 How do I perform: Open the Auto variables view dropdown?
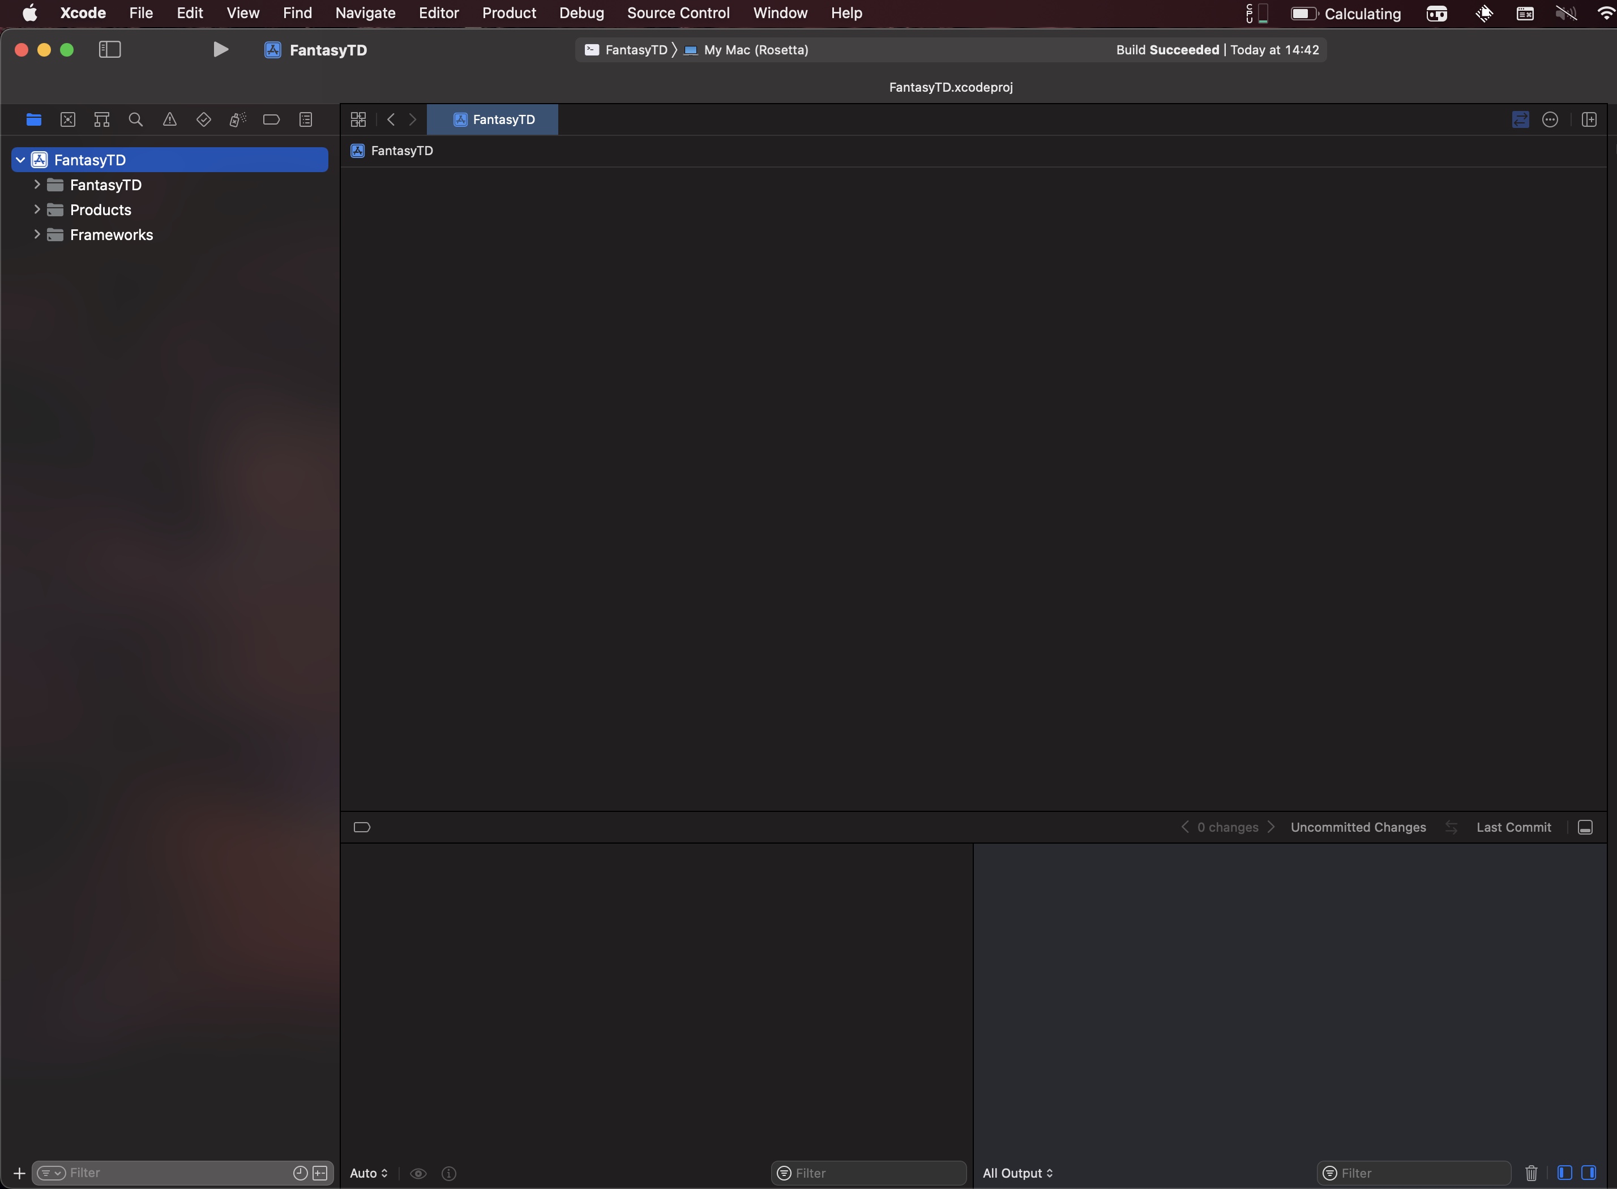[x=369, y=1173]
